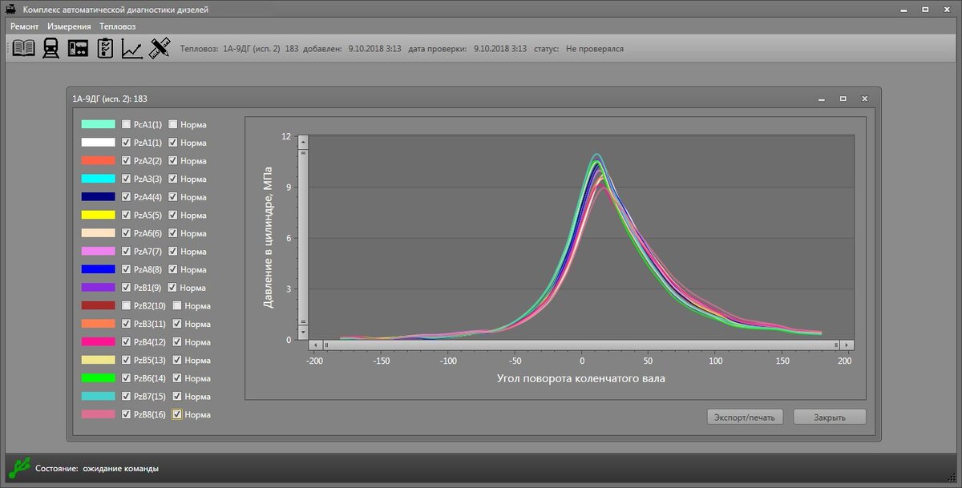Click the connection status icon in status bar
The image size is (962, 488).
click(20, 468)
